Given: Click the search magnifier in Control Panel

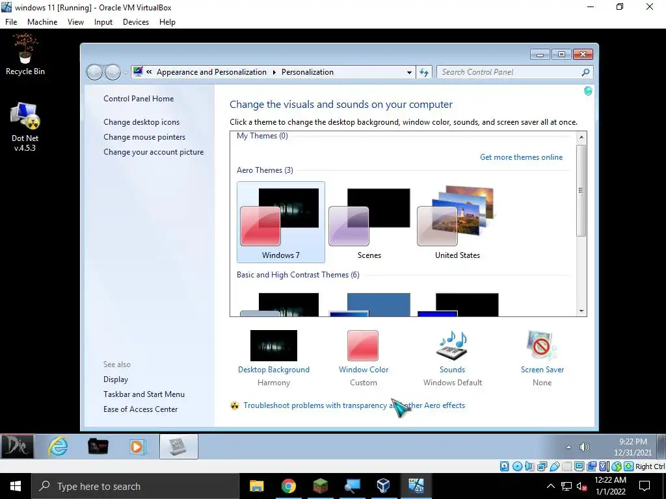Looking at the screenshot, I should point(585,72).
